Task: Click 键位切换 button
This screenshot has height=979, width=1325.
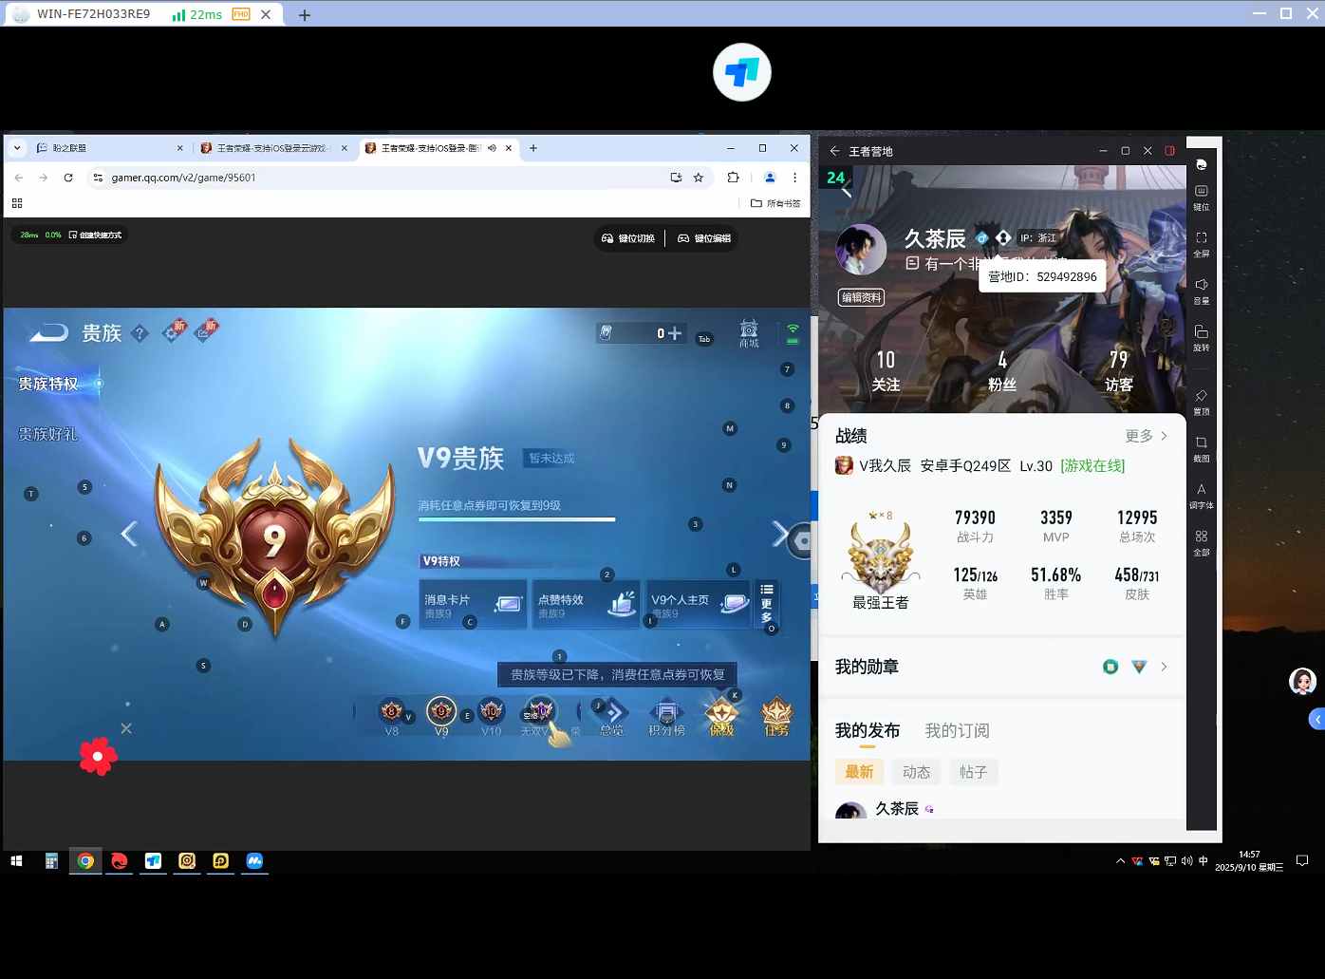Action: [x=628, y=238]
